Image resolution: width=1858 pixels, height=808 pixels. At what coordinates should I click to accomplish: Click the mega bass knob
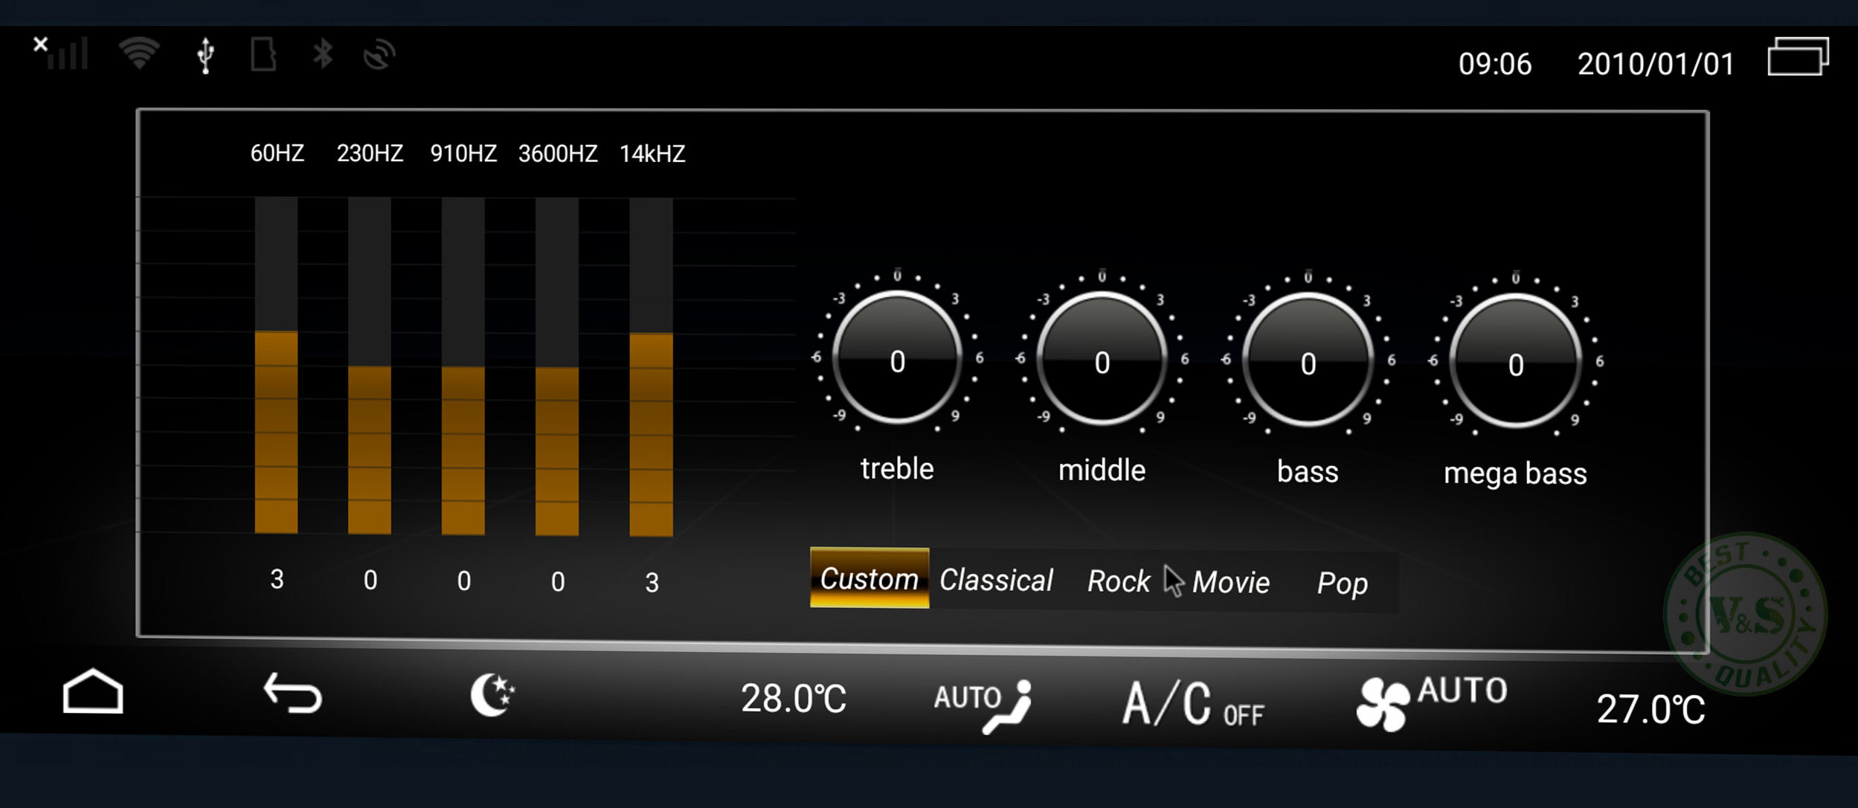(x=1515, y=362)
